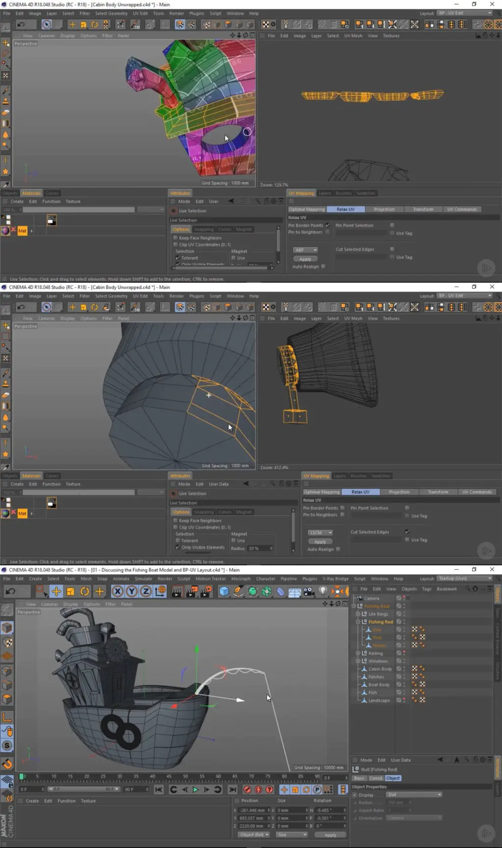This screenshot has height=848, width=502.
Task: Toggle the X axis lock icon
Action: coord(118,591)
